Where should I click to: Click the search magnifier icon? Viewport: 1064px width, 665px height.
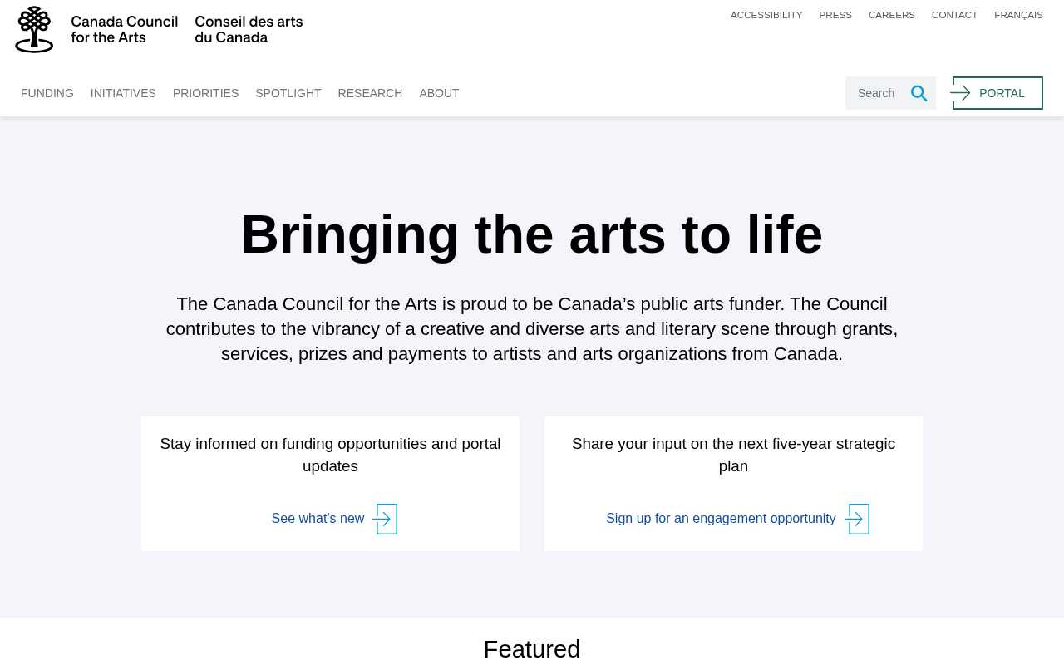point(919,93)
